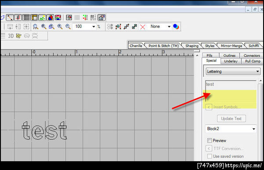Click the dashed stitch list icon
Image resolution: width=264 pixels, height=170 pixels.
coord(93,18)
